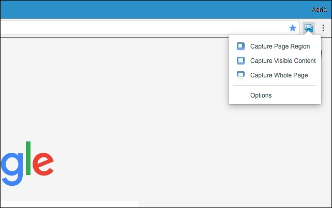
Task: Click the separator line above Options
Action: coord(274,86)
